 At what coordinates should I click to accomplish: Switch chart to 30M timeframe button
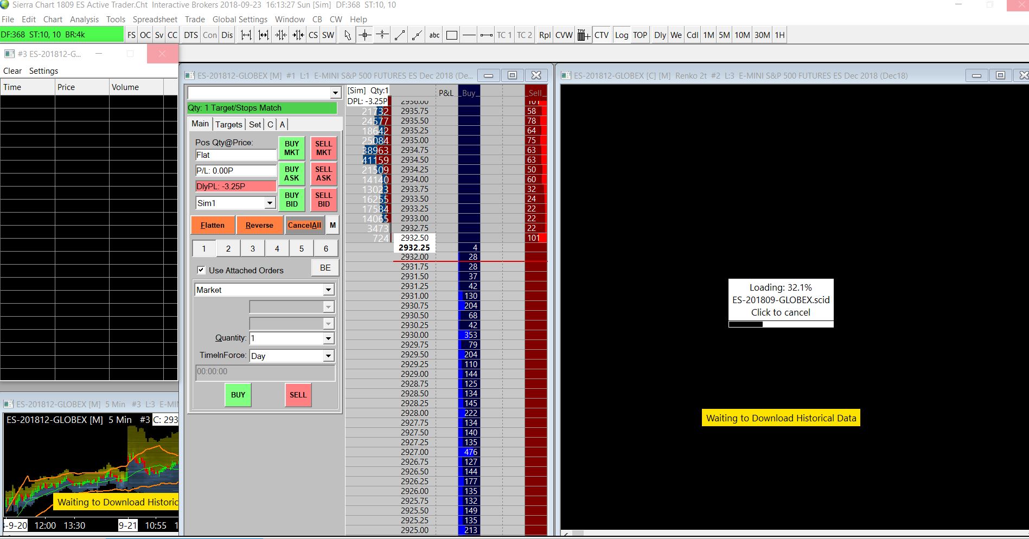tap(762, 35)
